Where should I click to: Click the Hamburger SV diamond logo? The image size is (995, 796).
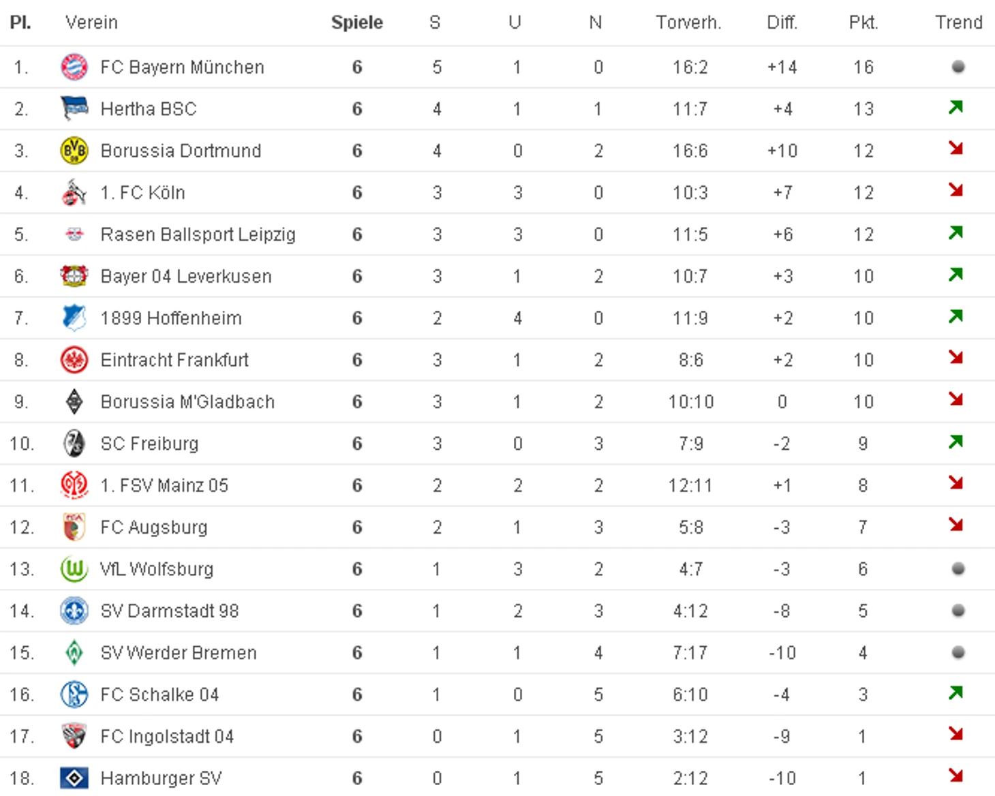tap(74, 778)
